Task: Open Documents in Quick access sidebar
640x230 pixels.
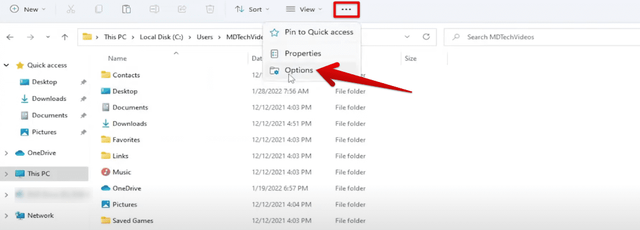Action: click(x=49, y=115)
